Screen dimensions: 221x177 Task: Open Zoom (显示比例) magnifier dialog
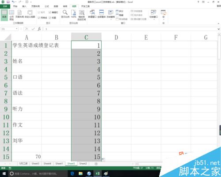[x=65, y=14]
